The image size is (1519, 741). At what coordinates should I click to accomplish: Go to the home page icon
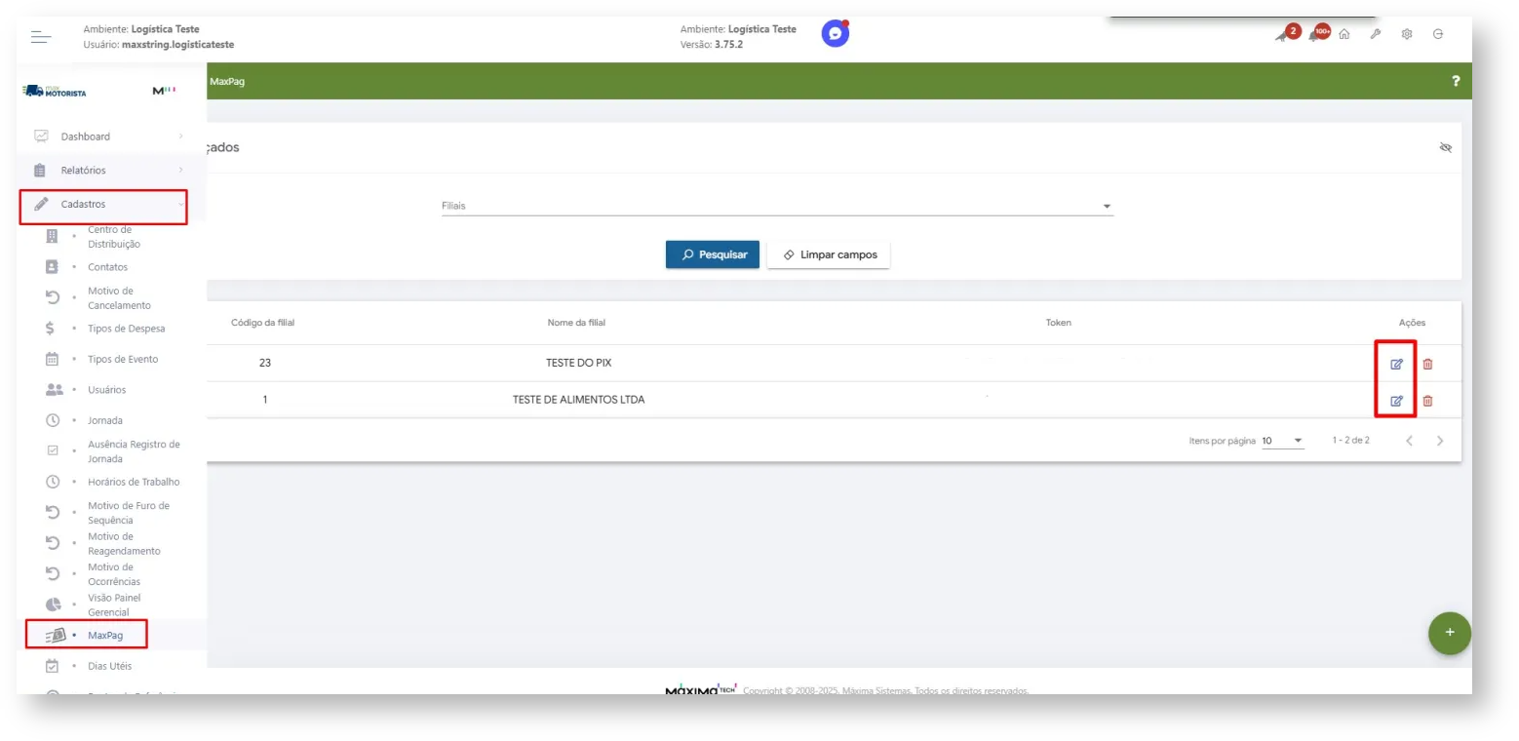[1344, 34]
